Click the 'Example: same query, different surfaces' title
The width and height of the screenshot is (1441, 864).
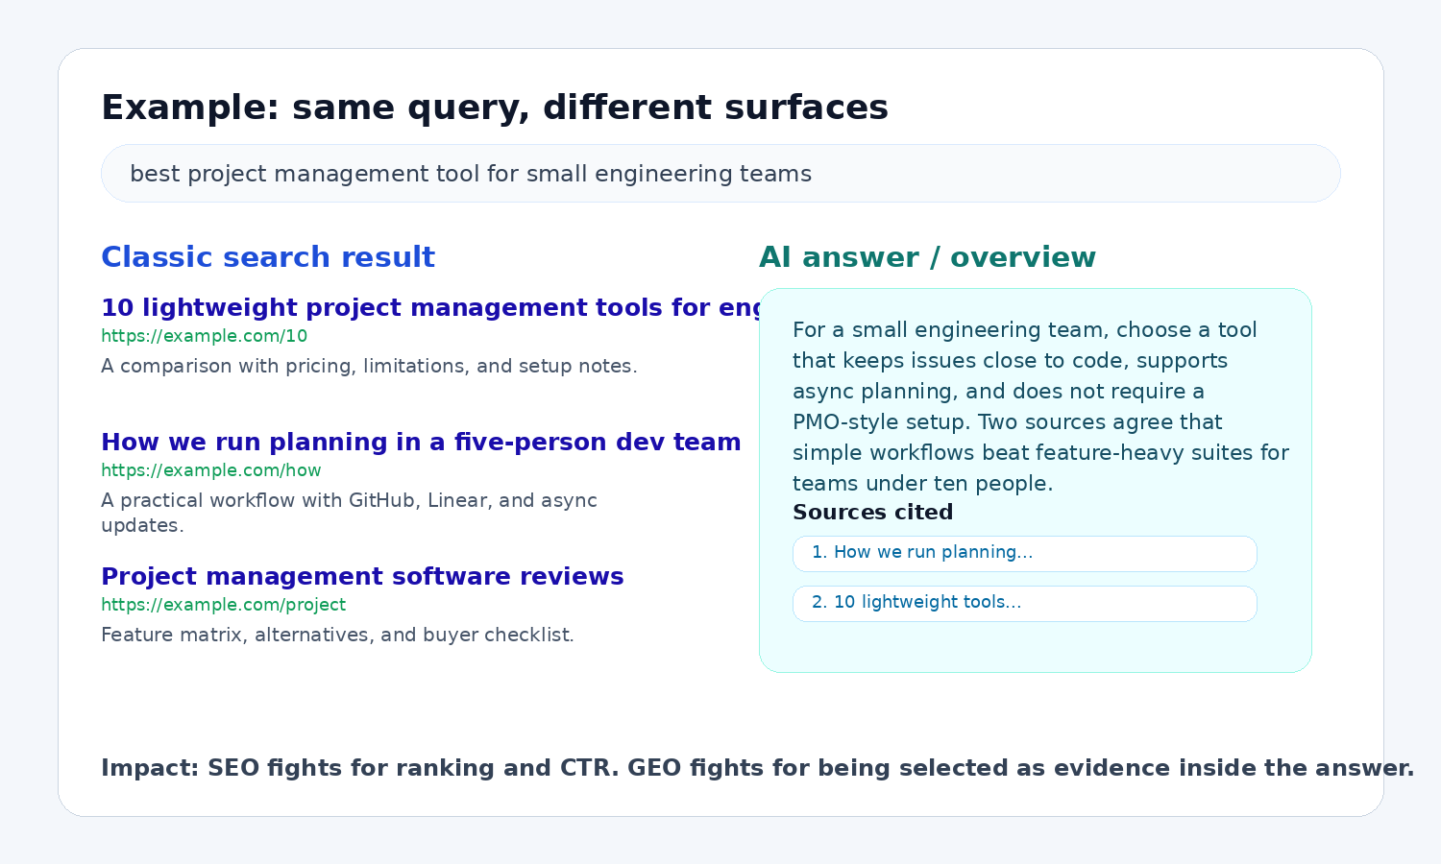[495, 108]
